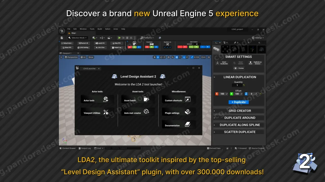Toggle Duplicate as instance setting
This screenshot has width=325, height=182.
click(x=255, y=63)
